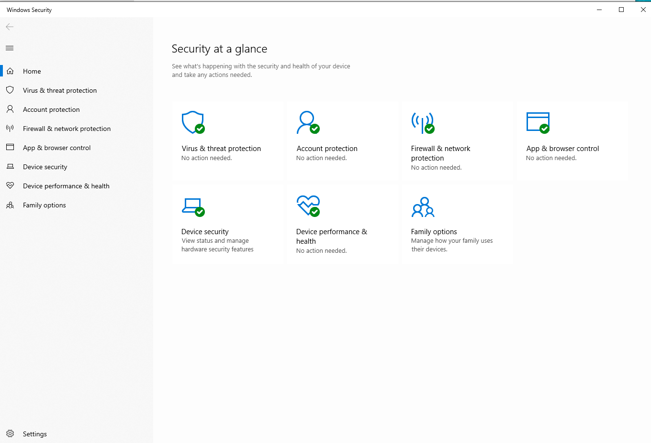Go back using the back arrow
The width and height of the screenshot is (651, 443).
click(10, 27)
